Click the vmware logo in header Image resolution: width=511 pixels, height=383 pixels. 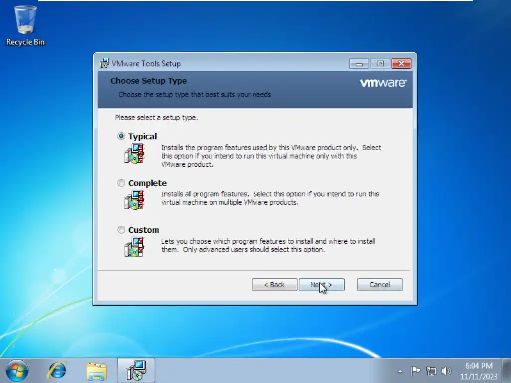coord(383,83)
